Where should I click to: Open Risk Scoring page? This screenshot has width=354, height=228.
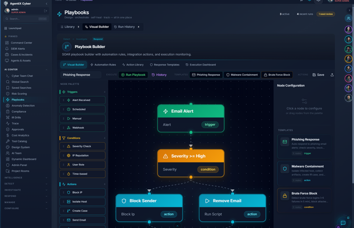click(x=19, y=93)
